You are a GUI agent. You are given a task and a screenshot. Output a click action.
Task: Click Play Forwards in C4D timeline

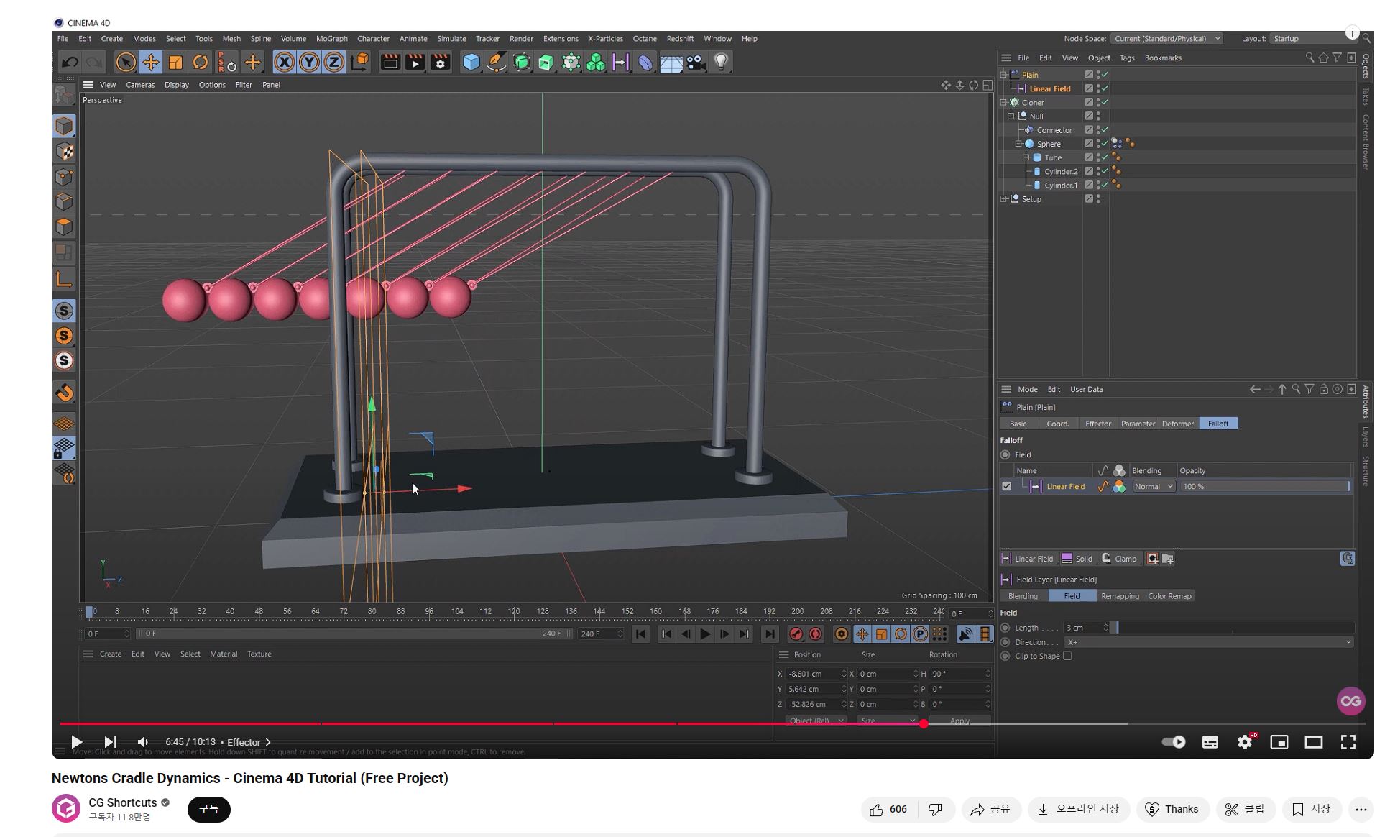click(705, 634)
